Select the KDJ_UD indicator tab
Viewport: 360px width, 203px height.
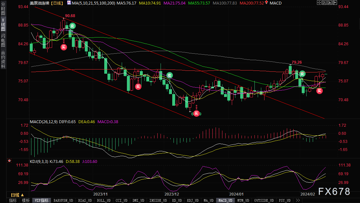[193, 200]
